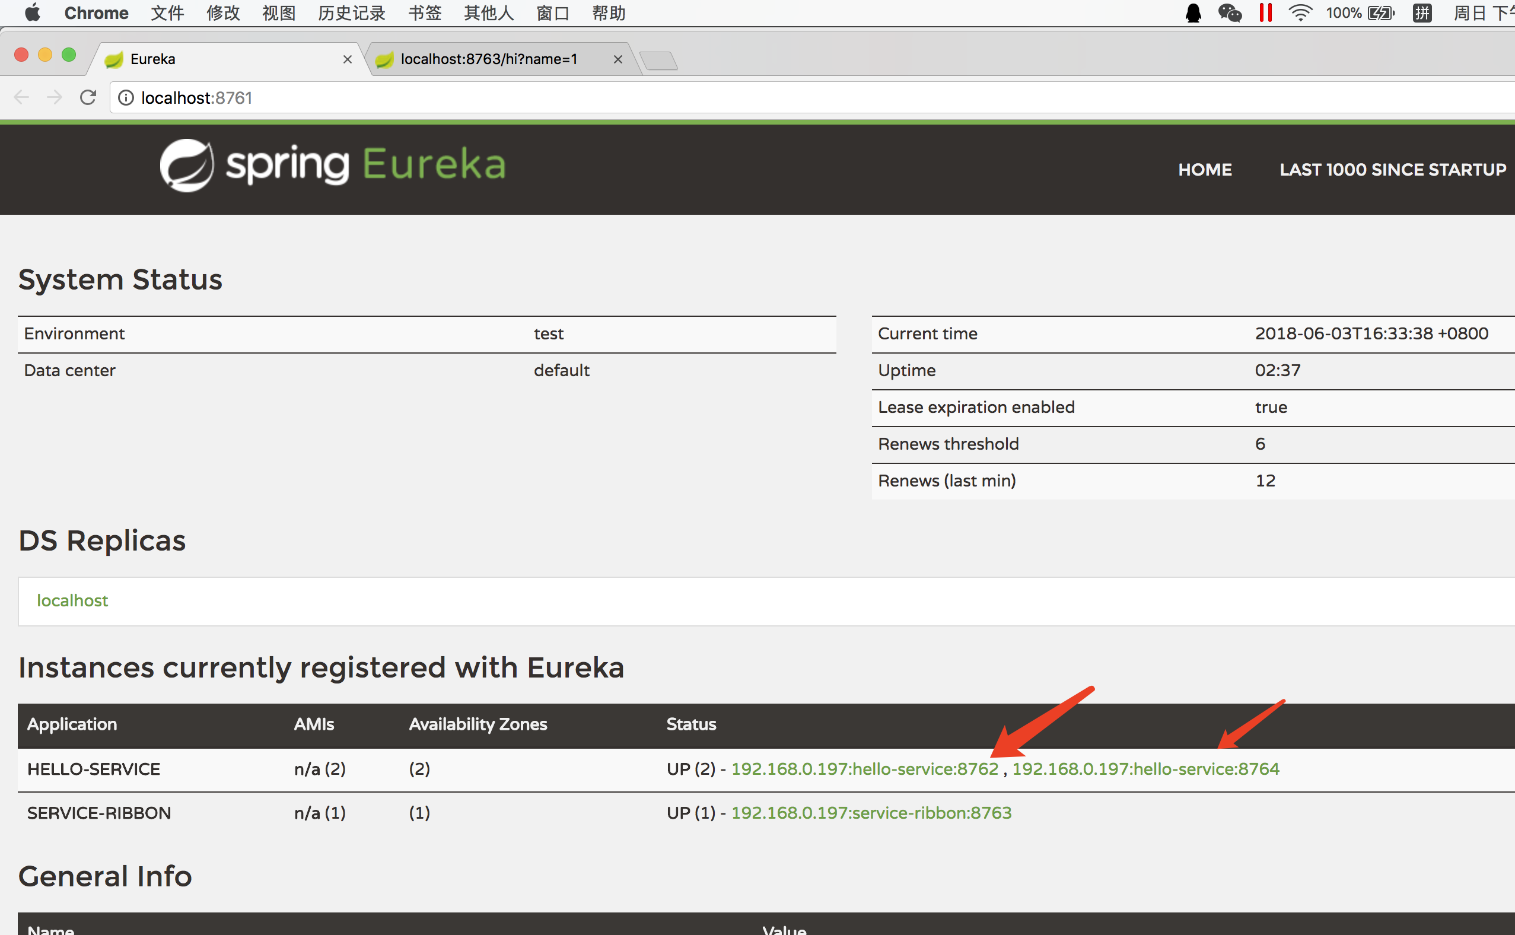The image size is (1515, 935).
Task: Minimize the Chrome window with the yellow button
Action: point(45,55)
